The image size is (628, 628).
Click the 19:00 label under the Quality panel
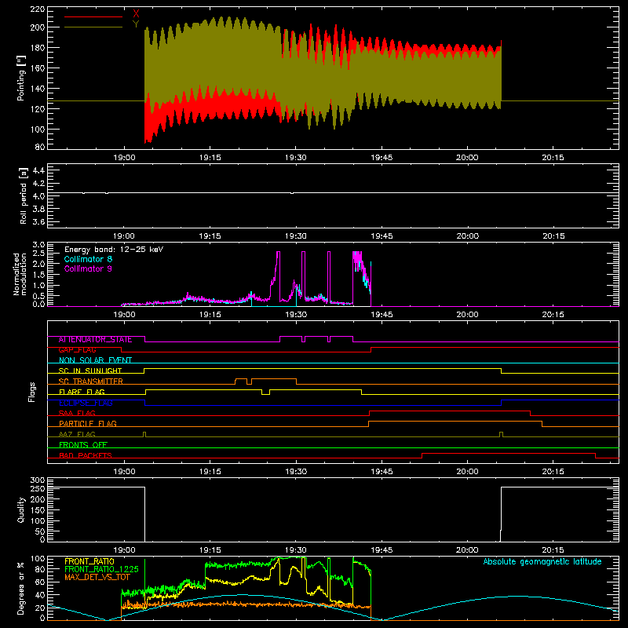pos(124,550)
